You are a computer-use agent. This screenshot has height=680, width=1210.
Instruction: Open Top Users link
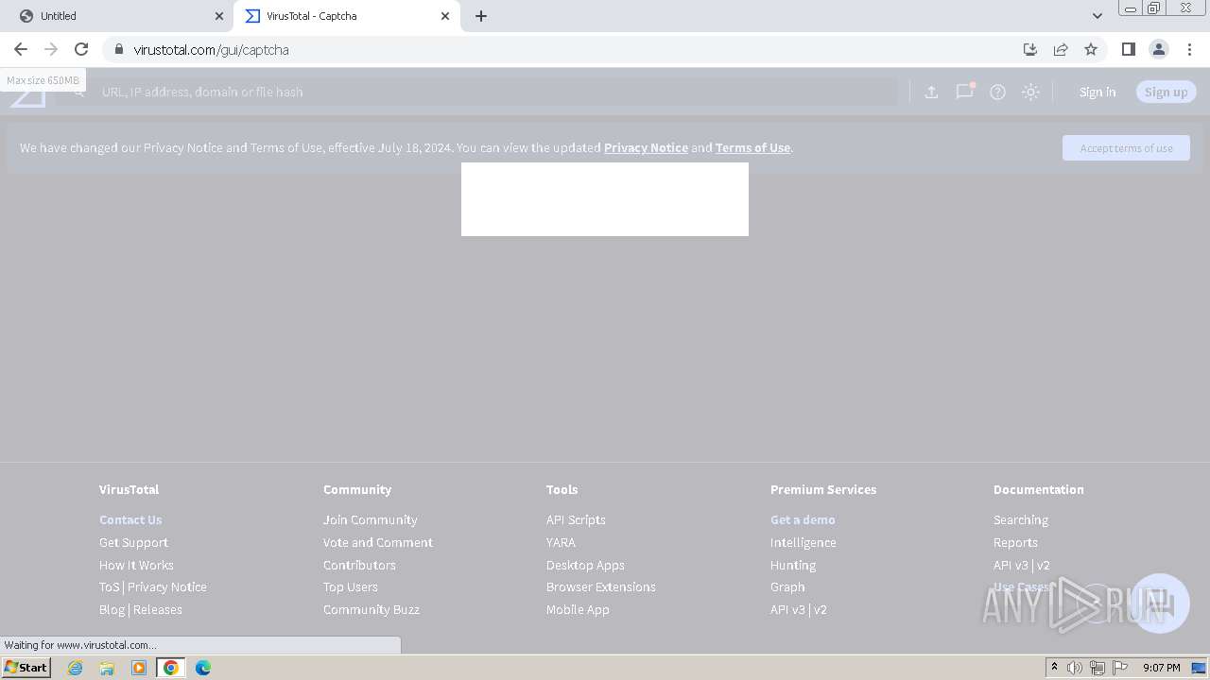tap(351, 586)
